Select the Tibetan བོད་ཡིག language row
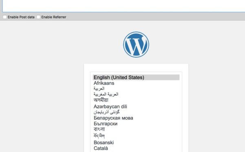245x152 pixels. pyautogui.click(x=136, y=136)
